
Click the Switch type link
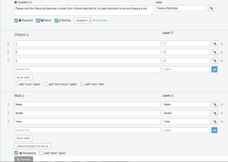[100, 20]
